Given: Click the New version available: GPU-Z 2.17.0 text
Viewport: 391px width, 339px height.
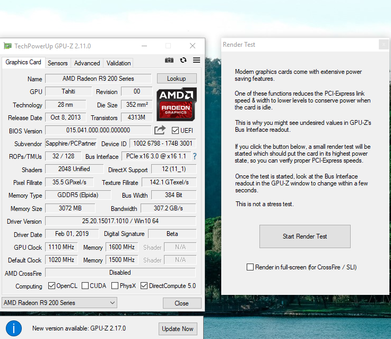Looking at the screenshot, I should tap(79, 328).
